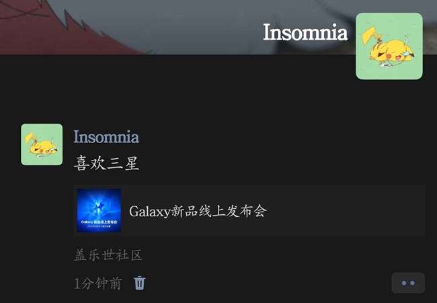Open the large Pikachu profile avatar in the header
The image size is (437, 303).
389,46
